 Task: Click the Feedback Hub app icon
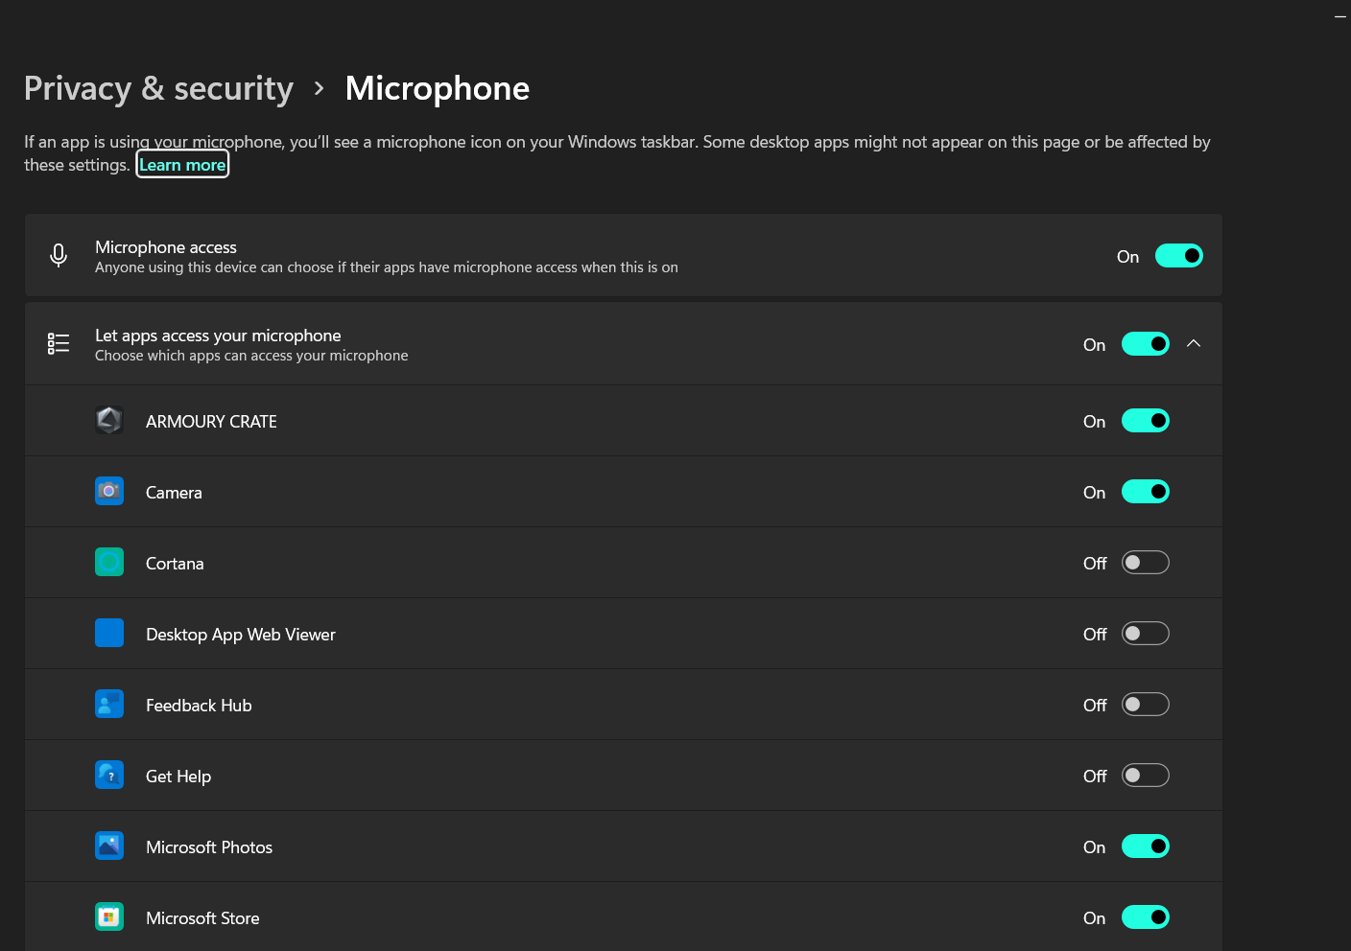click(109, 704)
